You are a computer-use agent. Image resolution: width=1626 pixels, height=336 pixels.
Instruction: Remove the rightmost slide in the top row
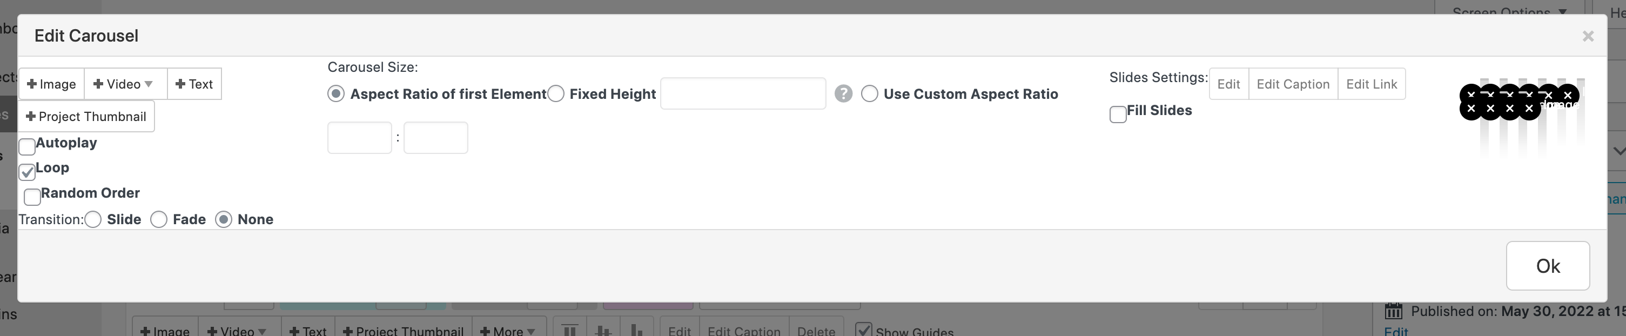tap(1567, 96)
